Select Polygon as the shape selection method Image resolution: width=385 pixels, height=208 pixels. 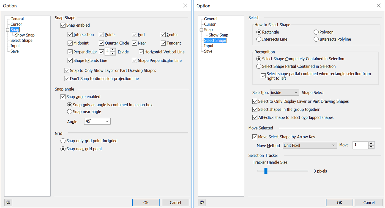pos(316,32)
